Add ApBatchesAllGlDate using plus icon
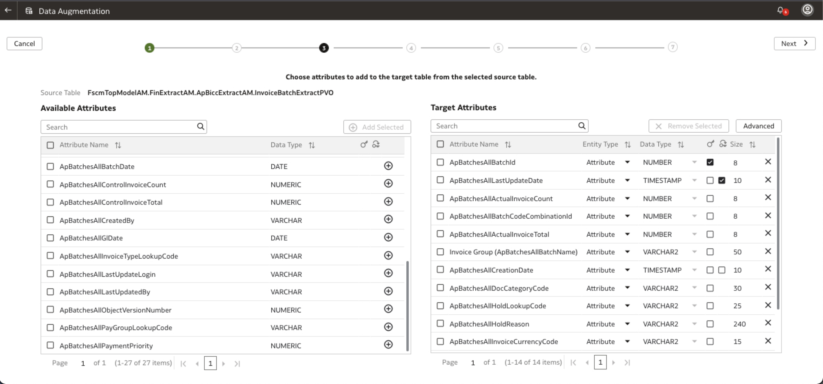Screen dimensions: 823x384 click(x=388, y=237)
